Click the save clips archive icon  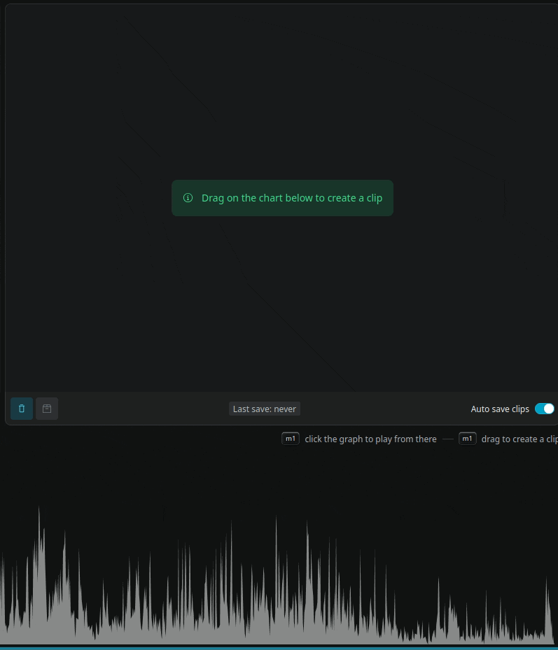[x=47, y=409]
